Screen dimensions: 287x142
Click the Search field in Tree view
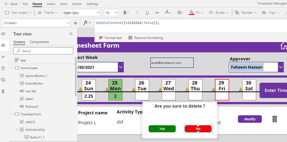[x=43, y=51]
